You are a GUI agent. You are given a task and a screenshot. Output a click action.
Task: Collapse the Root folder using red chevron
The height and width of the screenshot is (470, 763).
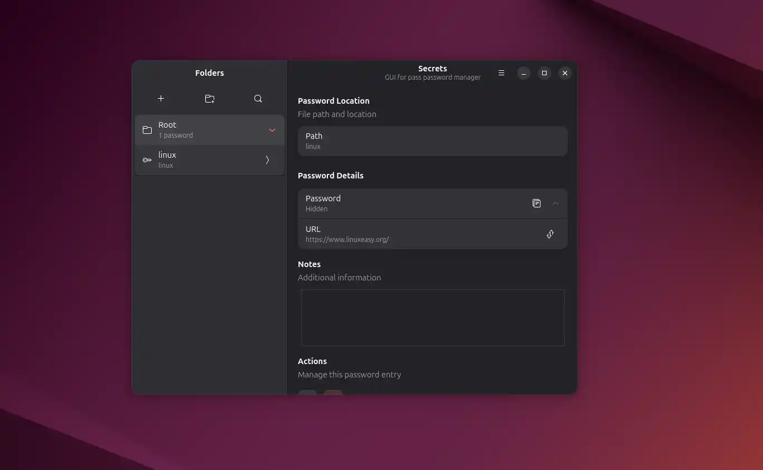(x=272, y=130)
